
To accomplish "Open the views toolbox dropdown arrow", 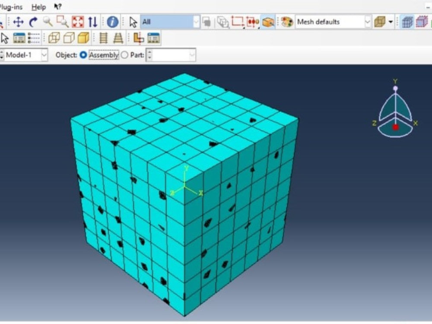I will (x=390, y=21).
